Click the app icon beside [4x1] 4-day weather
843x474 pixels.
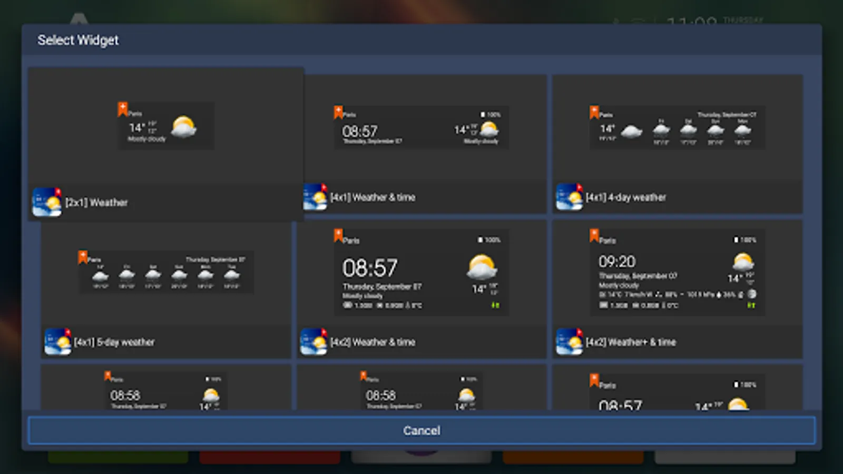[x=570, y=197]
